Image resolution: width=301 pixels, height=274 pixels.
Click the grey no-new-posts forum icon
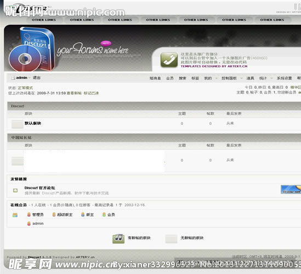click(171, 239)
